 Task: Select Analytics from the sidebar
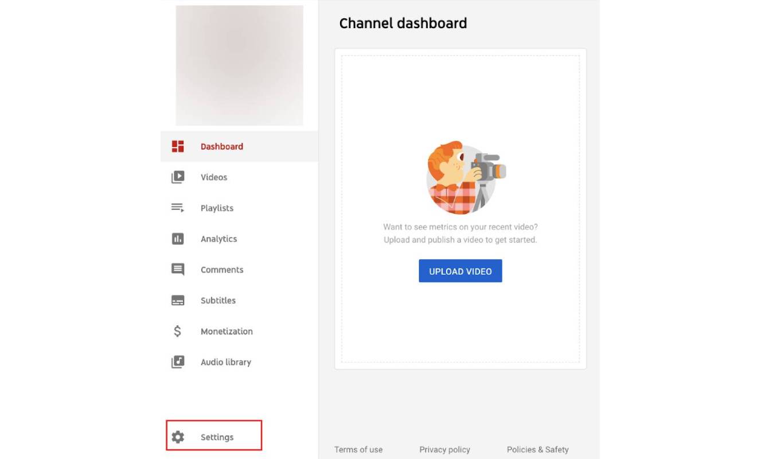click(218, 239)
